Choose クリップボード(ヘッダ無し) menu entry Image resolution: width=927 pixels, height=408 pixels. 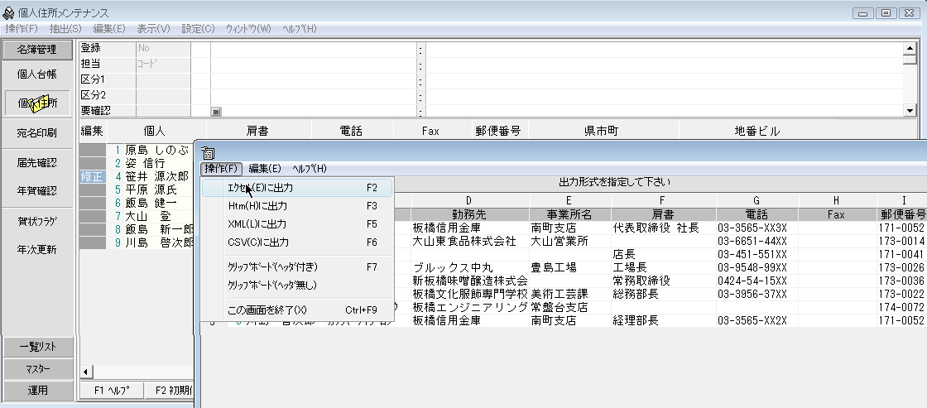297,286
